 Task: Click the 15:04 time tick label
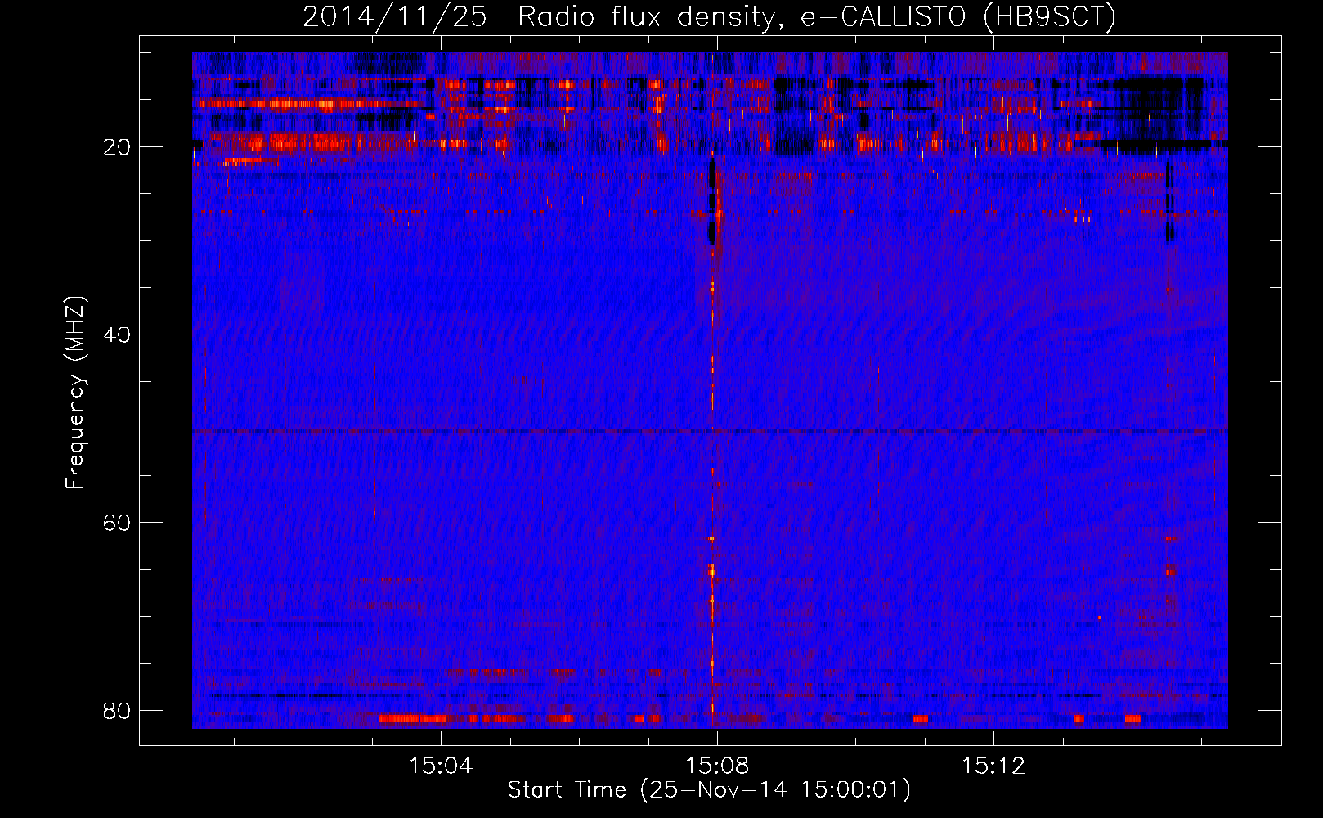442,766
